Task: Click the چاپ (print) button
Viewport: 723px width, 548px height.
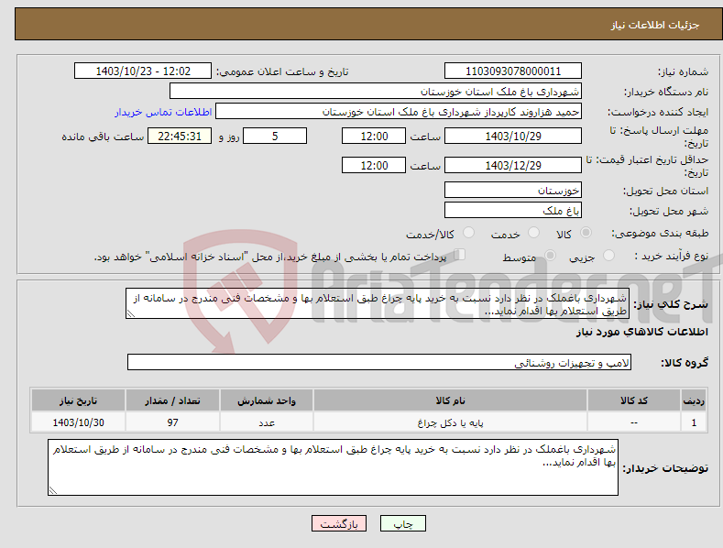Action: pyautogui.click(x=402, y=523)
